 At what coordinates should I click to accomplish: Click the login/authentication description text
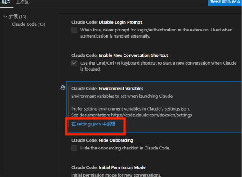tap(156, 33)
